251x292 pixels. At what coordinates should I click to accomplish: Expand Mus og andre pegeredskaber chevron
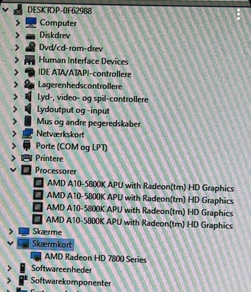(15, 121)
